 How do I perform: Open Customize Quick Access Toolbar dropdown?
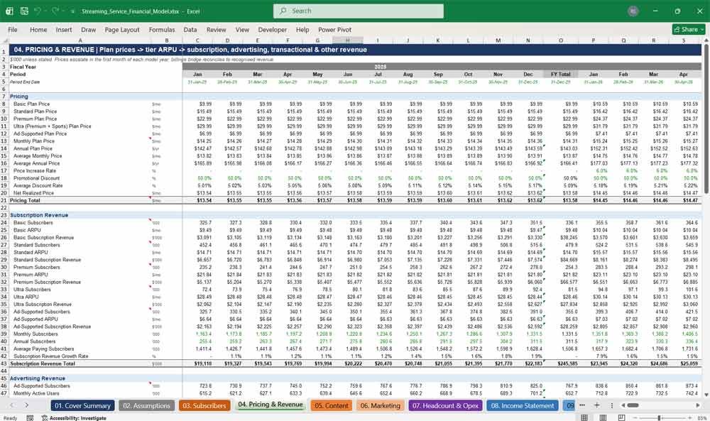pos(74,11)
